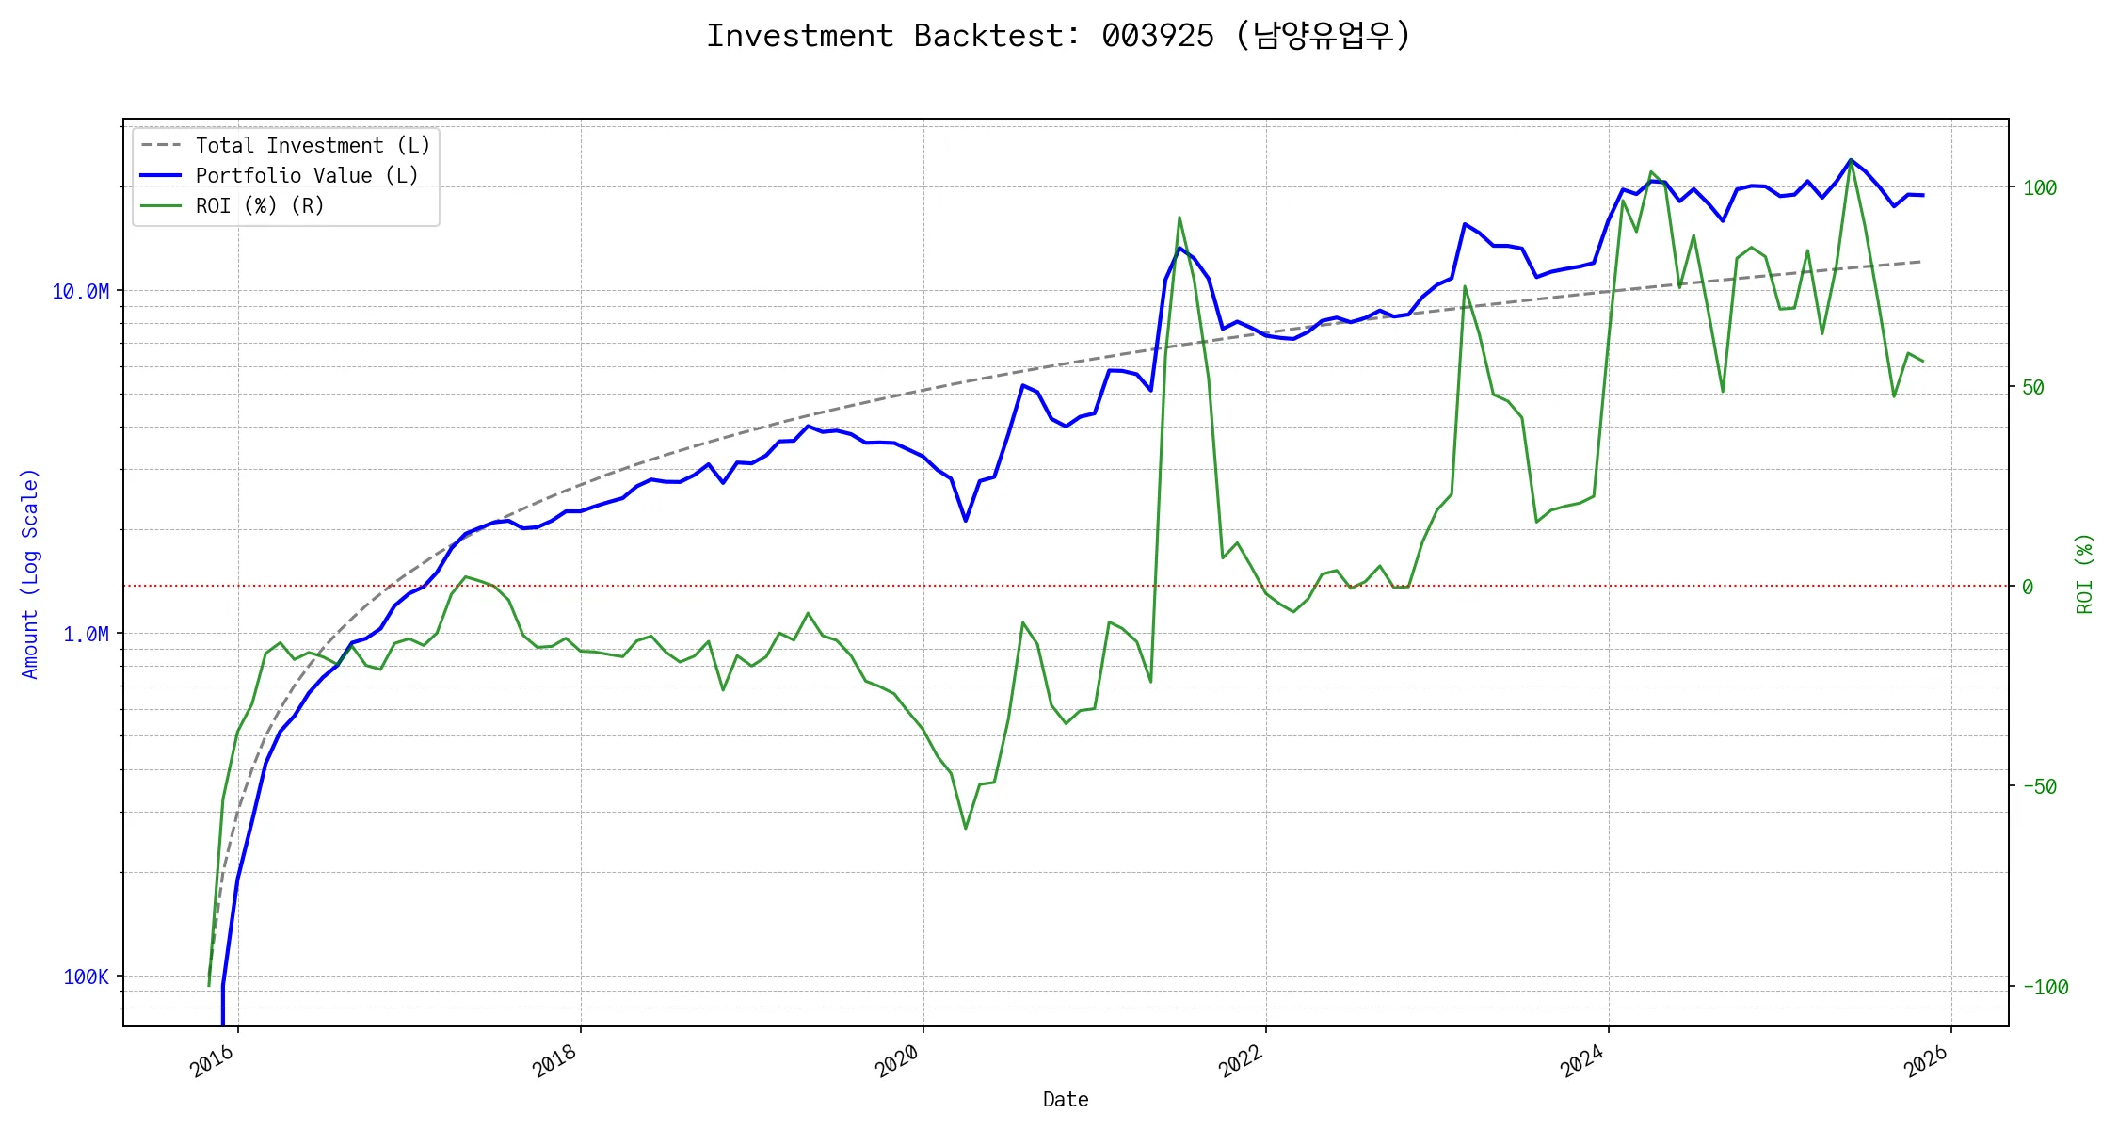
Task: Click the green ROI legend line swatch
Action: 161,205
